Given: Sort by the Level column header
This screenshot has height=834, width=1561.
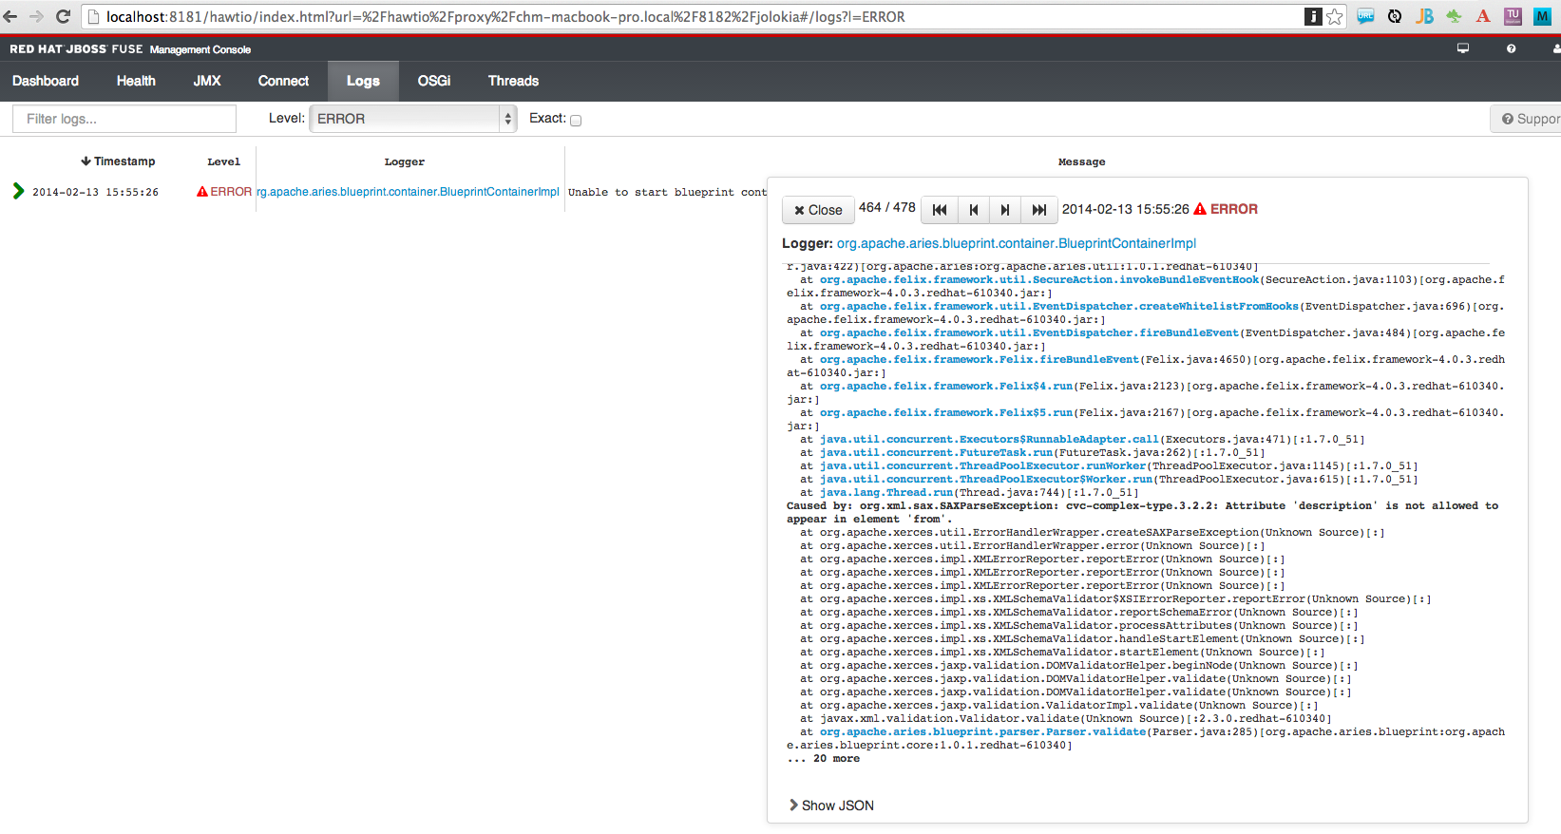Looking at the screenshot, I should [x=224, y=161].
